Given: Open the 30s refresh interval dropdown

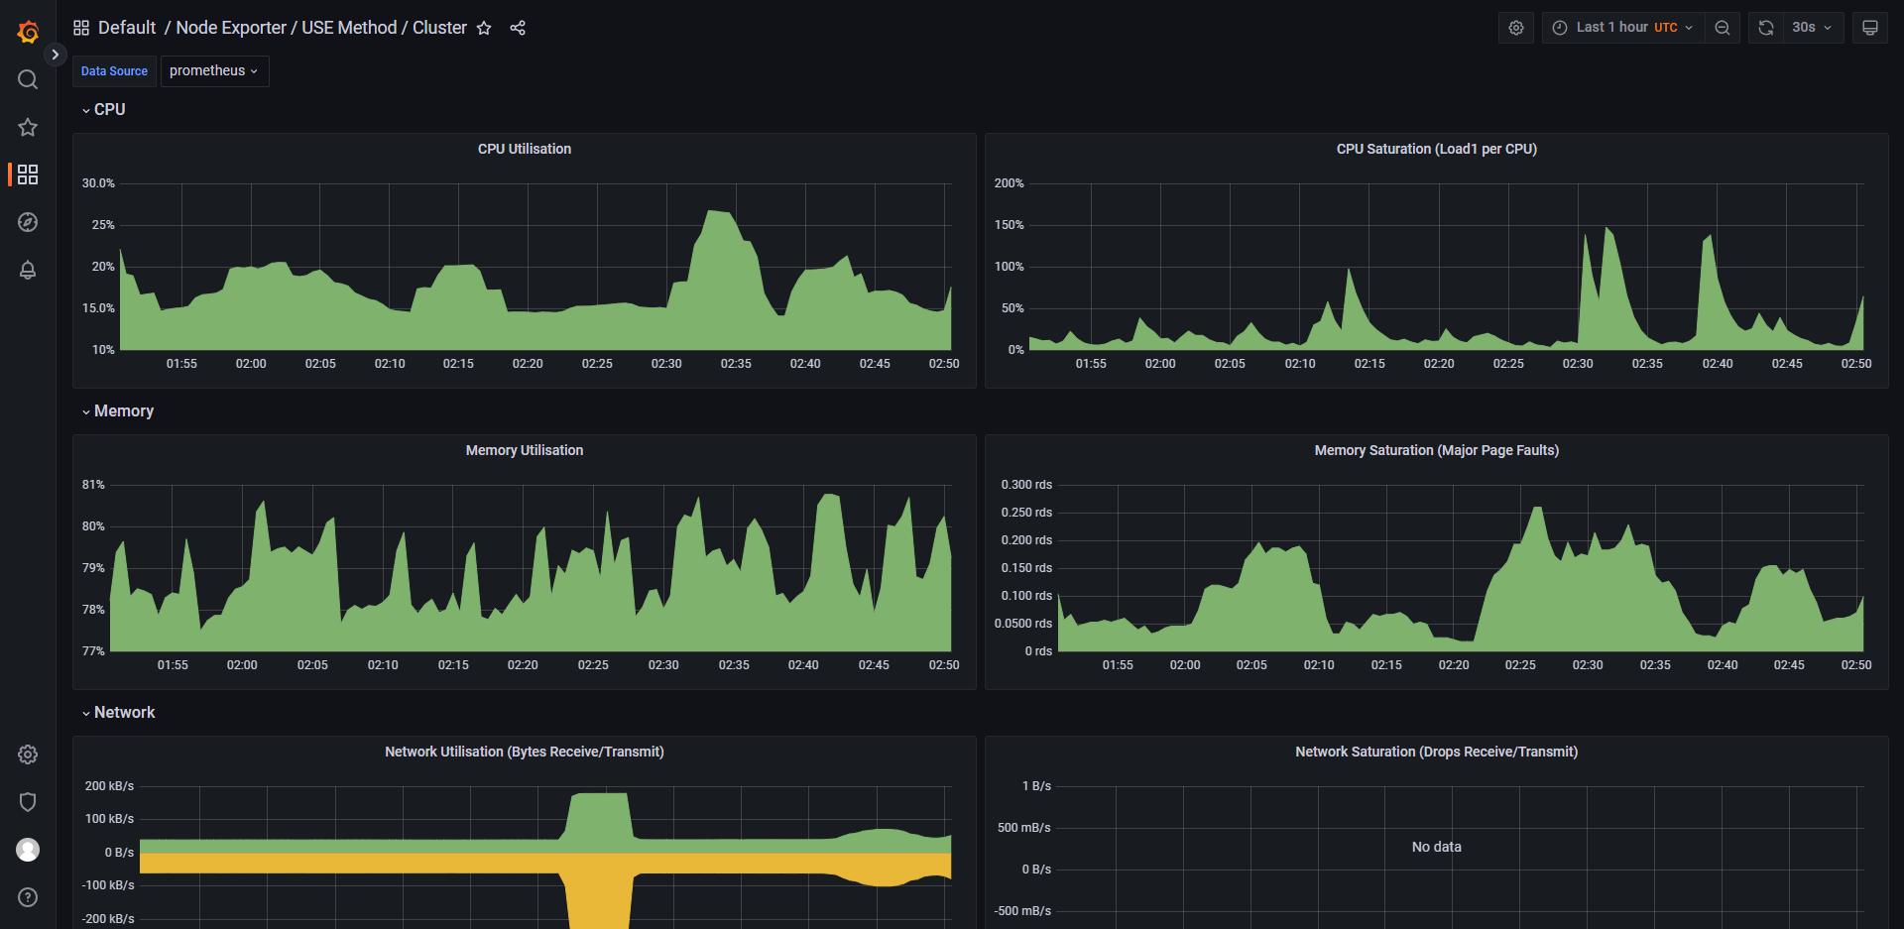Looking at the screenshot, I should (1812, 28).
